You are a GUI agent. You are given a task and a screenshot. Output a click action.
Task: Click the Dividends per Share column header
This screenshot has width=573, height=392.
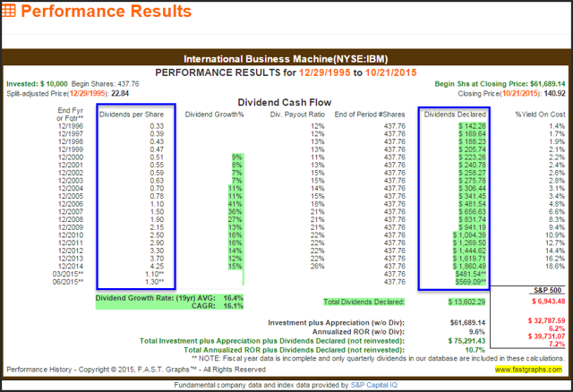point(132,115)
